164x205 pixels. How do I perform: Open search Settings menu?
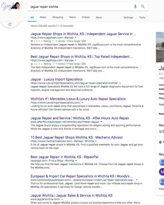point(128,18)
